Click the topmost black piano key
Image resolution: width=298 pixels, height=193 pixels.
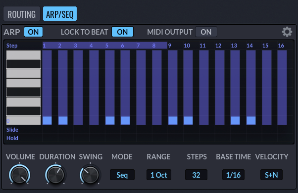pyautogui.click(x=23, y=64)
